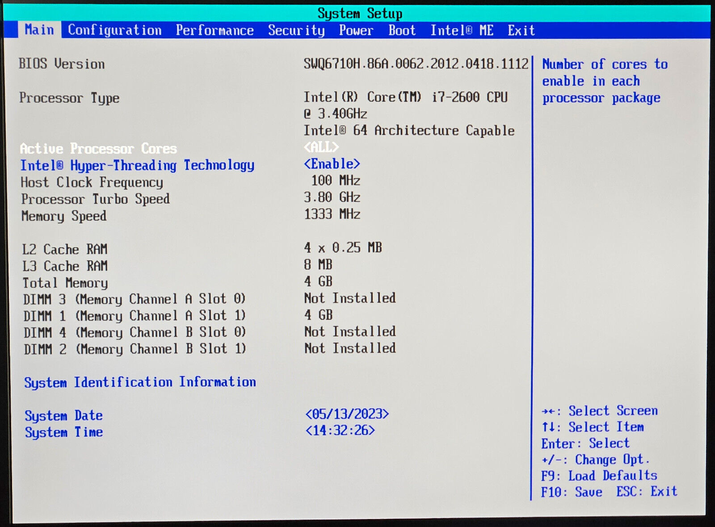This screenshot has width=715, height=527.
Task: Open the Power tab
Action: [x=356, y=30]
